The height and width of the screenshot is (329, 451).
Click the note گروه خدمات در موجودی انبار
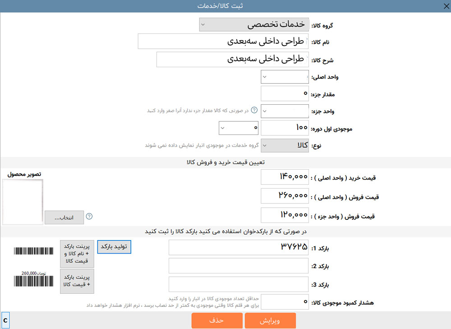202,145
